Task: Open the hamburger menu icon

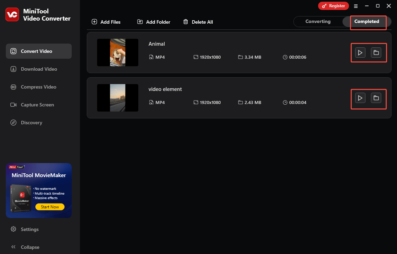Action: [x=356, y=6]
